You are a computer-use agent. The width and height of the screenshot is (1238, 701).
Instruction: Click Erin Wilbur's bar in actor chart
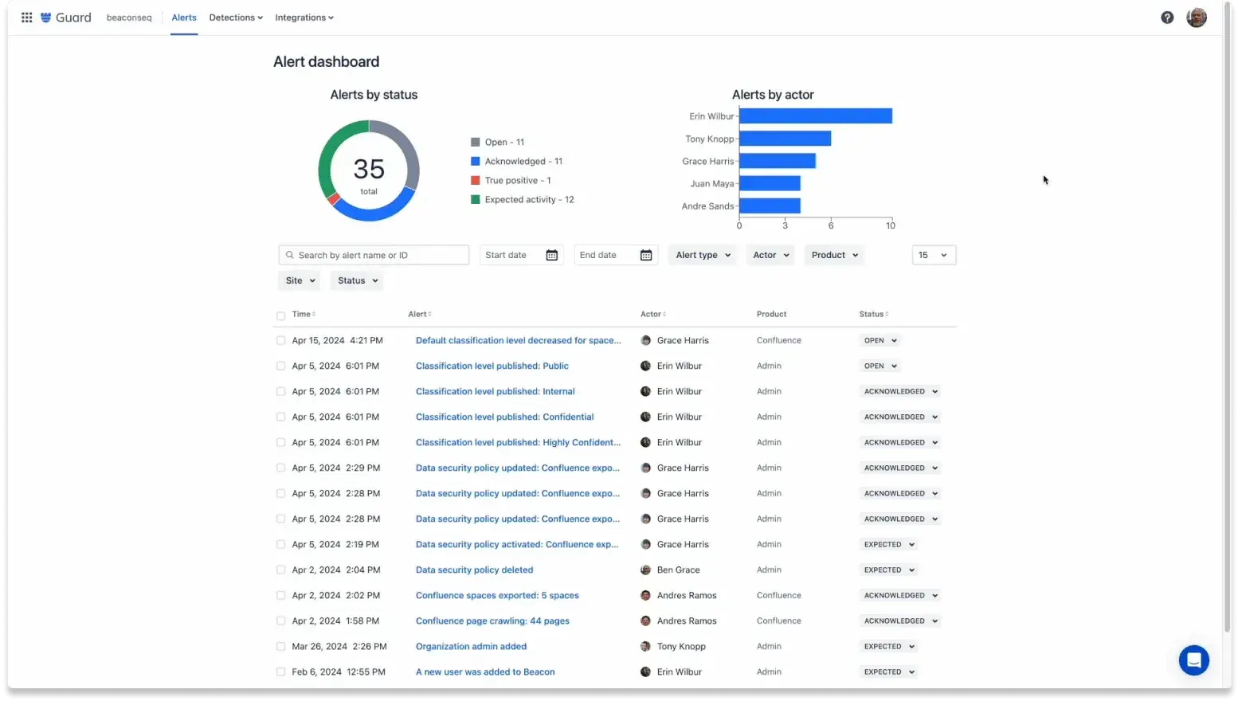click(x=816, y=116)
